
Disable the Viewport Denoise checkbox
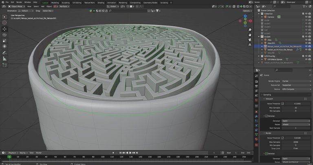click(x=267, y=116)
